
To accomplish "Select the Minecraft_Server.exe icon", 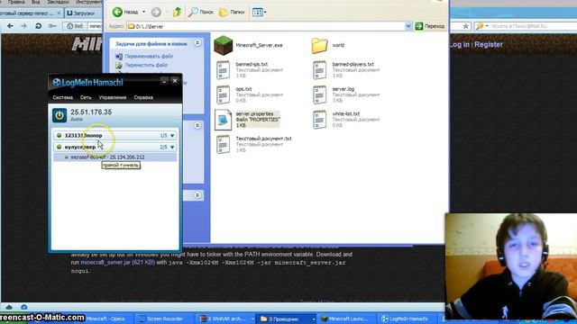I will click(223, 46).
